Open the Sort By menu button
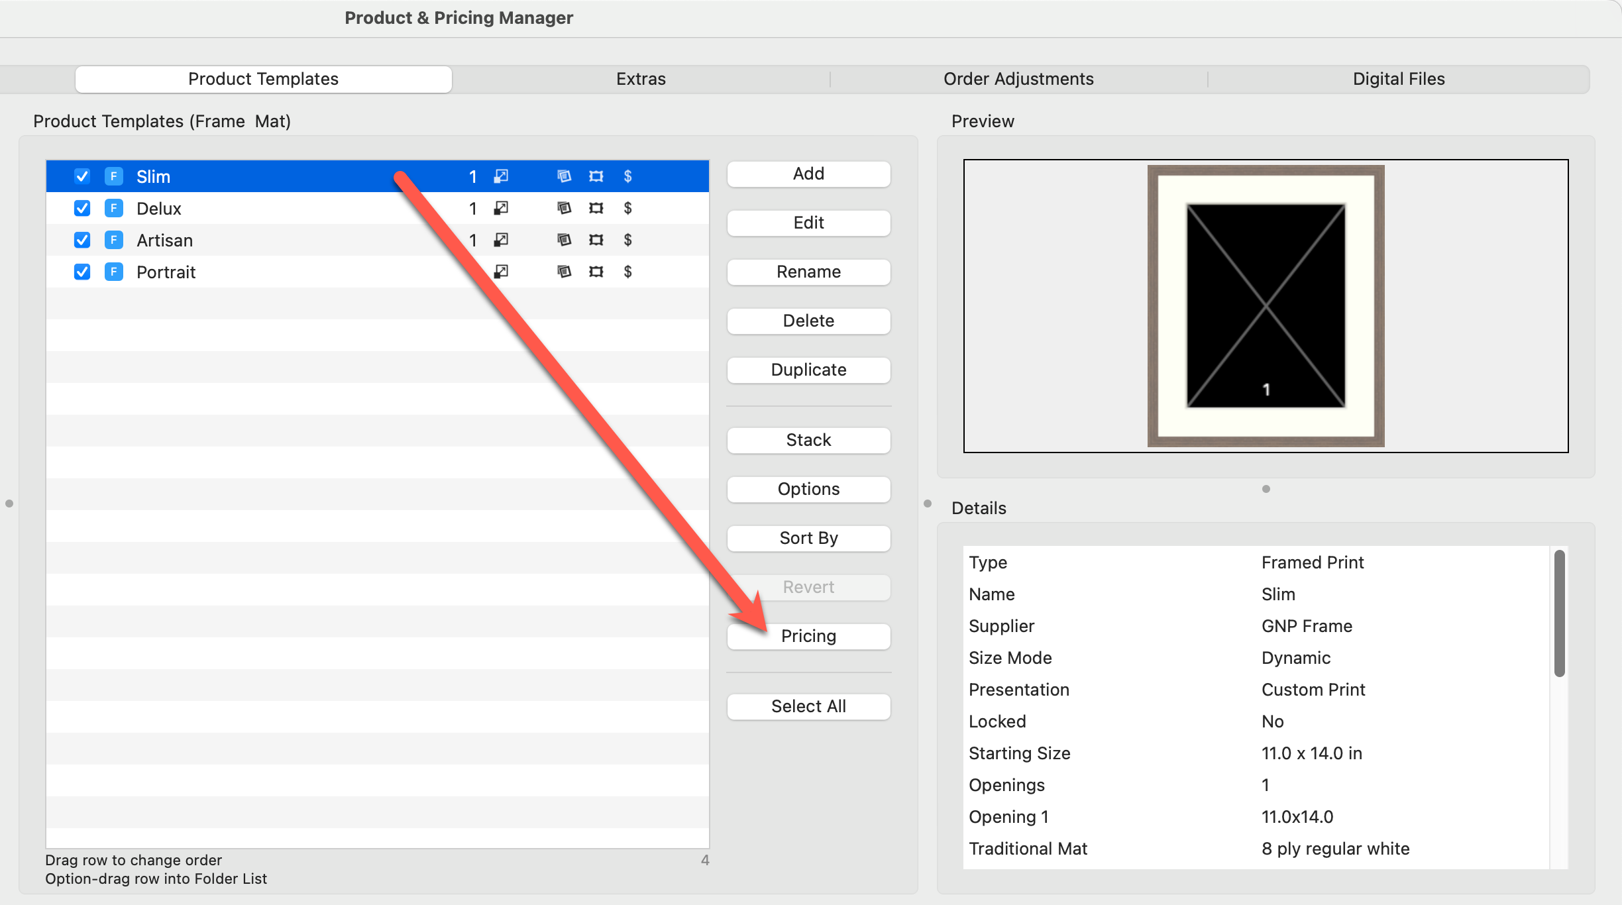Screen dimensions: 1622x905 point(808,538)
